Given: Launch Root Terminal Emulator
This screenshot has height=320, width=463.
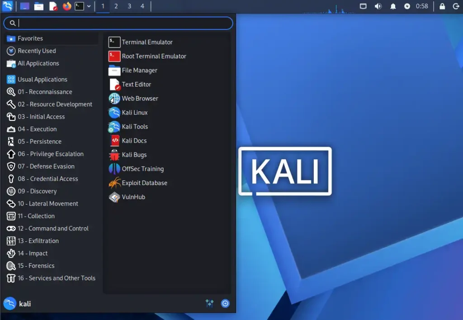Looking at the screenshot, I should [167, 56].
